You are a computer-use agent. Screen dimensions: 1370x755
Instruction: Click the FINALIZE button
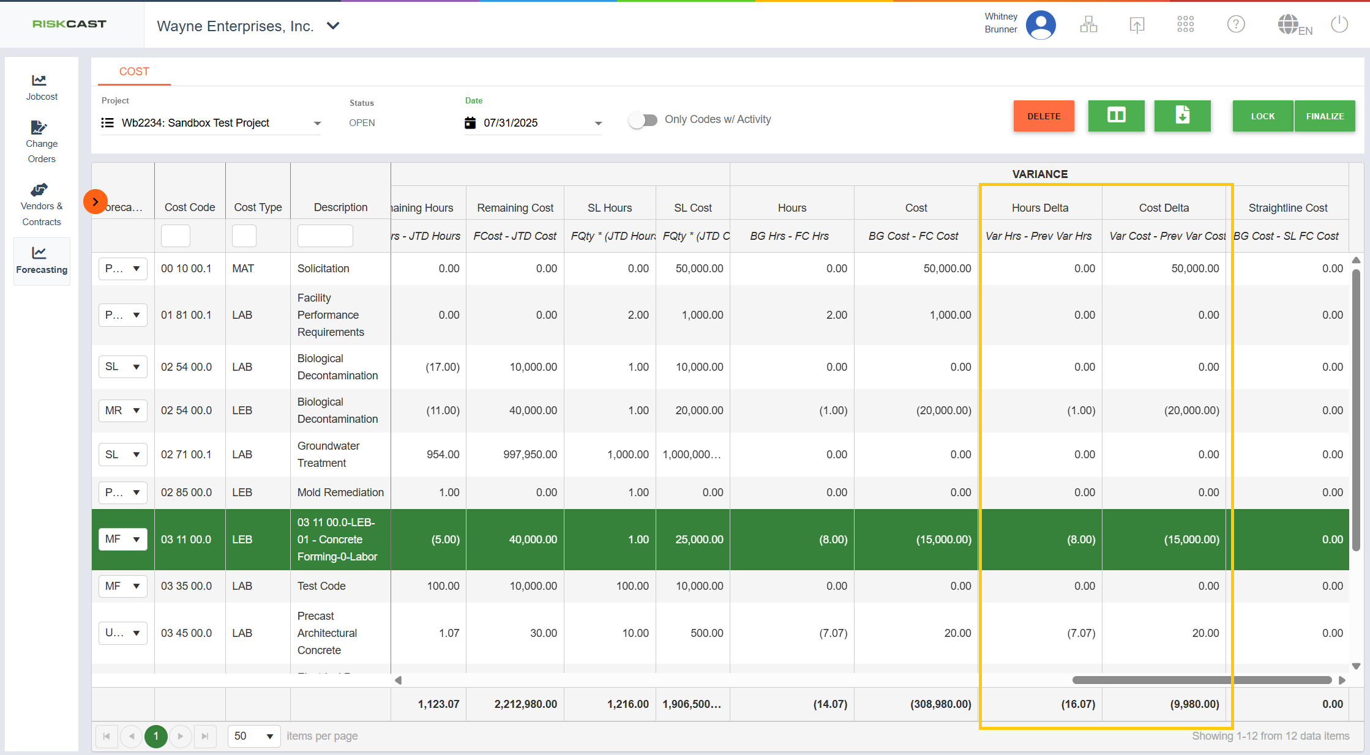[x=1325, y=116]
